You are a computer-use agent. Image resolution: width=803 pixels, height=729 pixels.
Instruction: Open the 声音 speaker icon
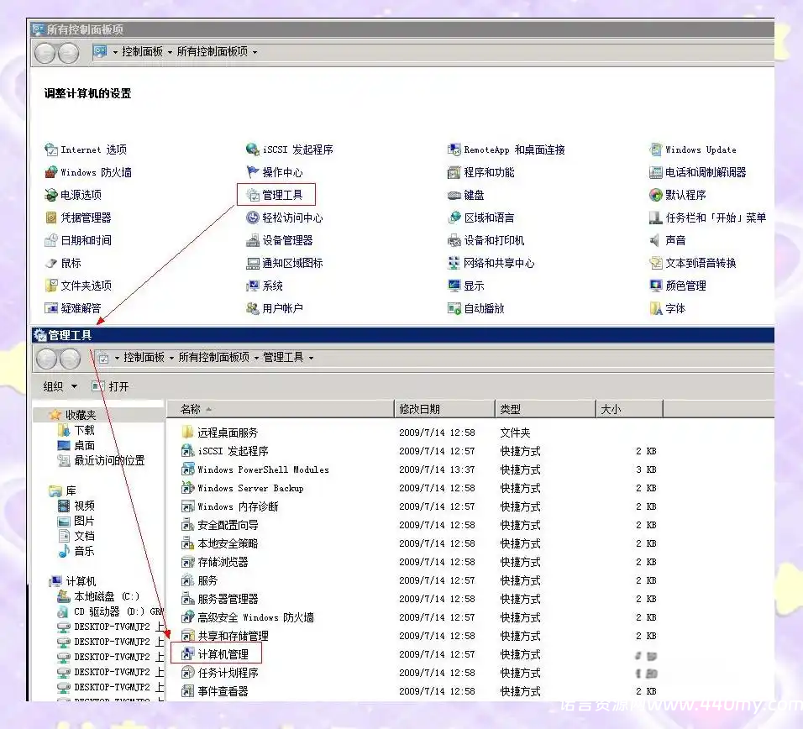pyautogui.click(x=655, y=240)
